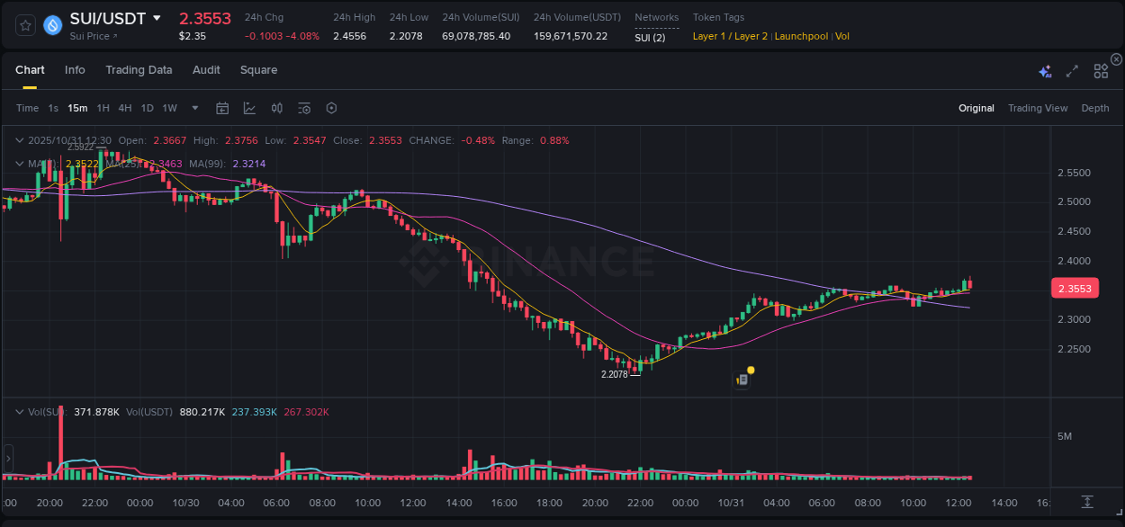
Task: Switch to the Square tab
Action: [258, 69]
